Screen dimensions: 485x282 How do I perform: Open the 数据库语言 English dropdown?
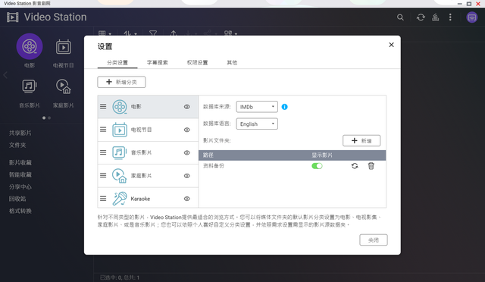pyautogui.click(x=257, y=124)
